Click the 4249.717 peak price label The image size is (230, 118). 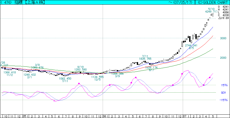tap(211, 12)
